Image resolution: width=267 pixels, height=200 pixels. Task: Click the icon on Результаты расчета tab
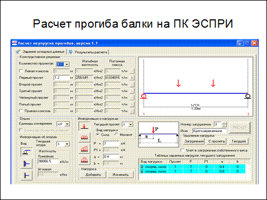pyautogui.click(x=70, y=52)
